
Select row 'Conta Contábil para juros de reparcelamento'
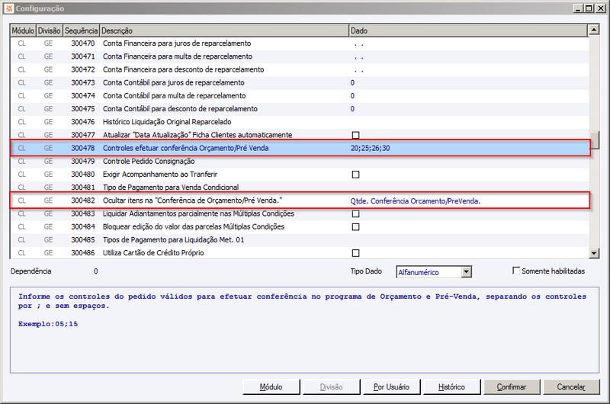click(299, 83)
